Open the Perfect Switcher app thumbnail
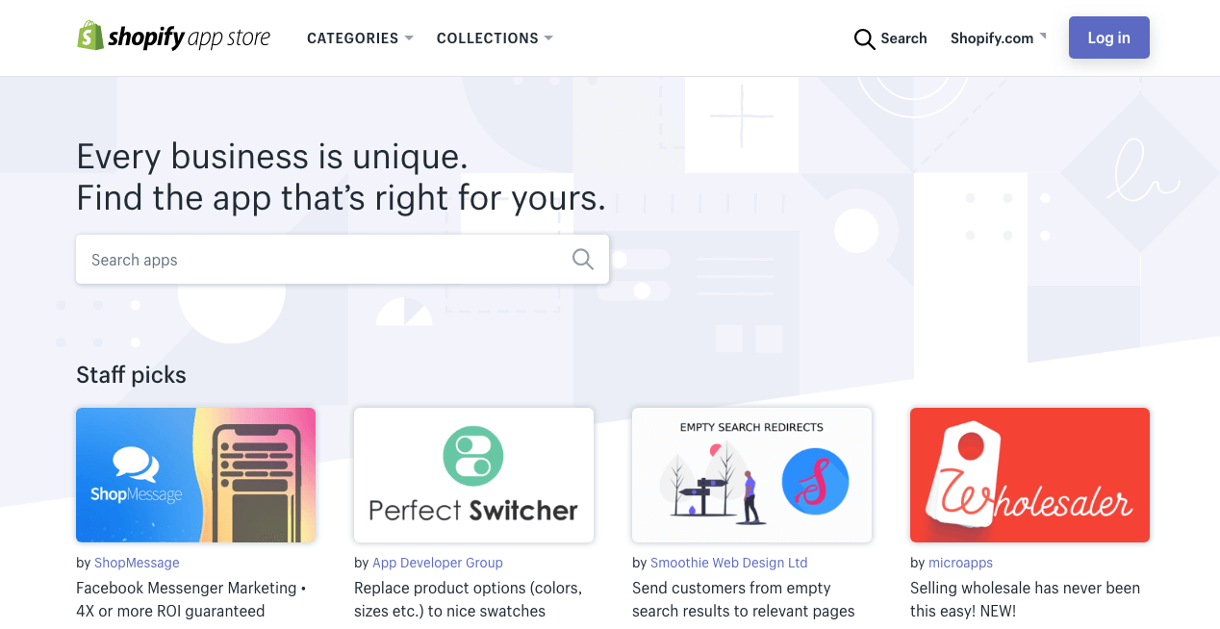Viewport: 1220px width, 629px height. pos(473,475)
